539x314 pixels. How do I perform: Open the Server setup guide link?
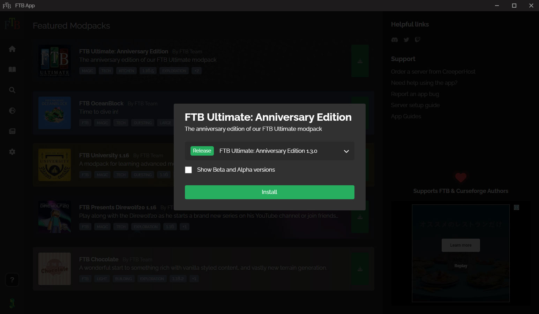[415, 105]
